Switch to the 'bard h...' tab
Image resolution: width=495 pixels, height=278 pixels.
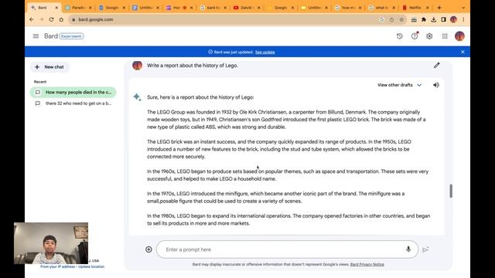[x=213, y=8]
